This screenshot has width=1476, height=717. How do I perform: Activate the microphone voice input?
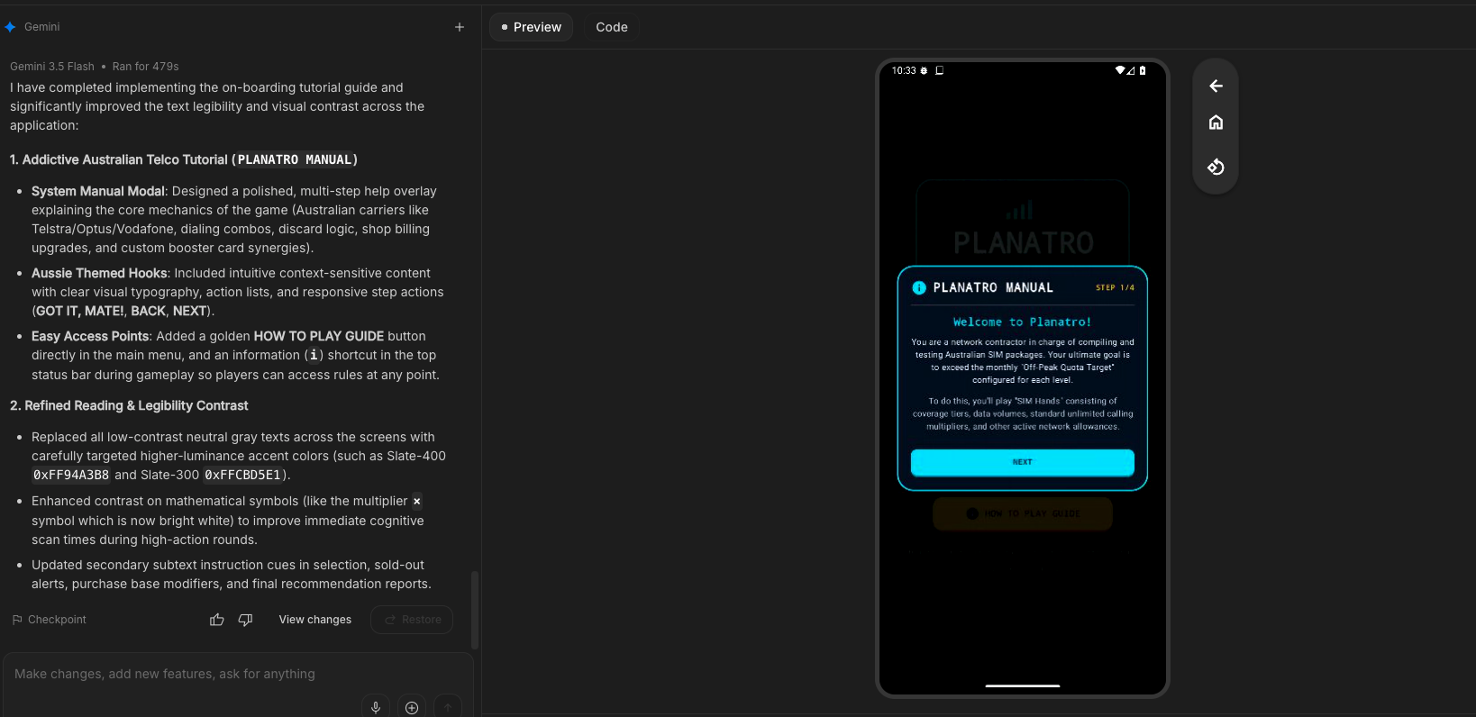[x=376, y=707]
